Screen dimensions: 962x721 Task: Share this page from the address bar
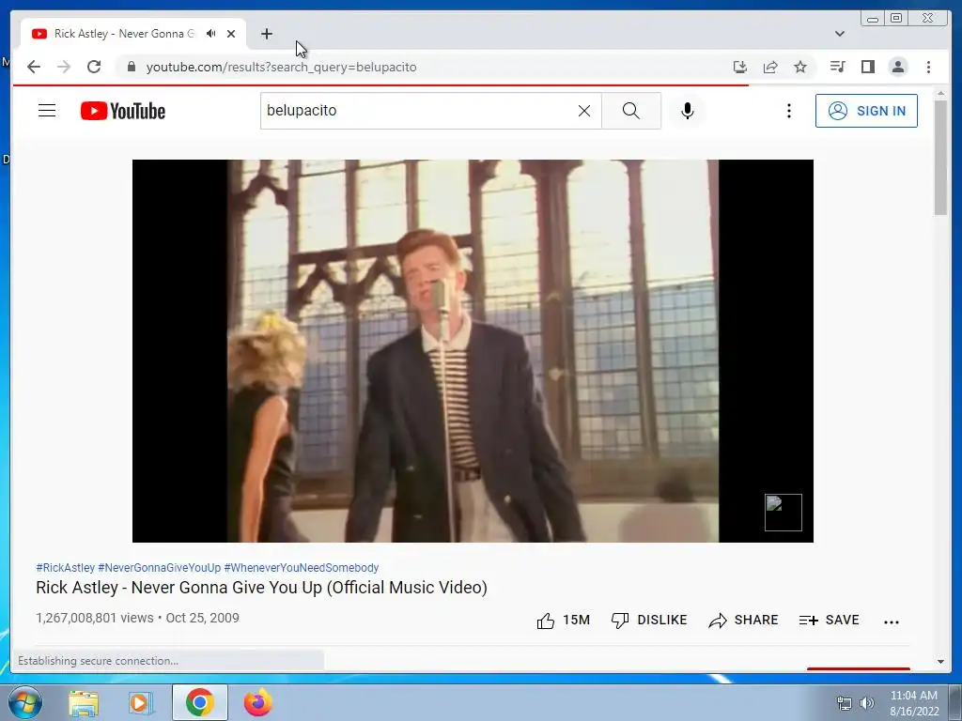point(770,67)
